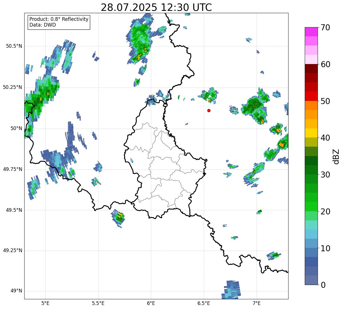This screenshot has width=343, height=309.
Task: Pick the yellow swatch just above 40 dBZ
Action: point(311,133)
